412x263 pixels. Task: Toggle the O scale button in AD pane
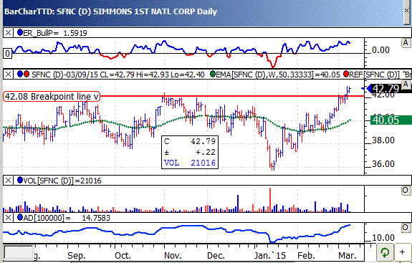point(406,228)
